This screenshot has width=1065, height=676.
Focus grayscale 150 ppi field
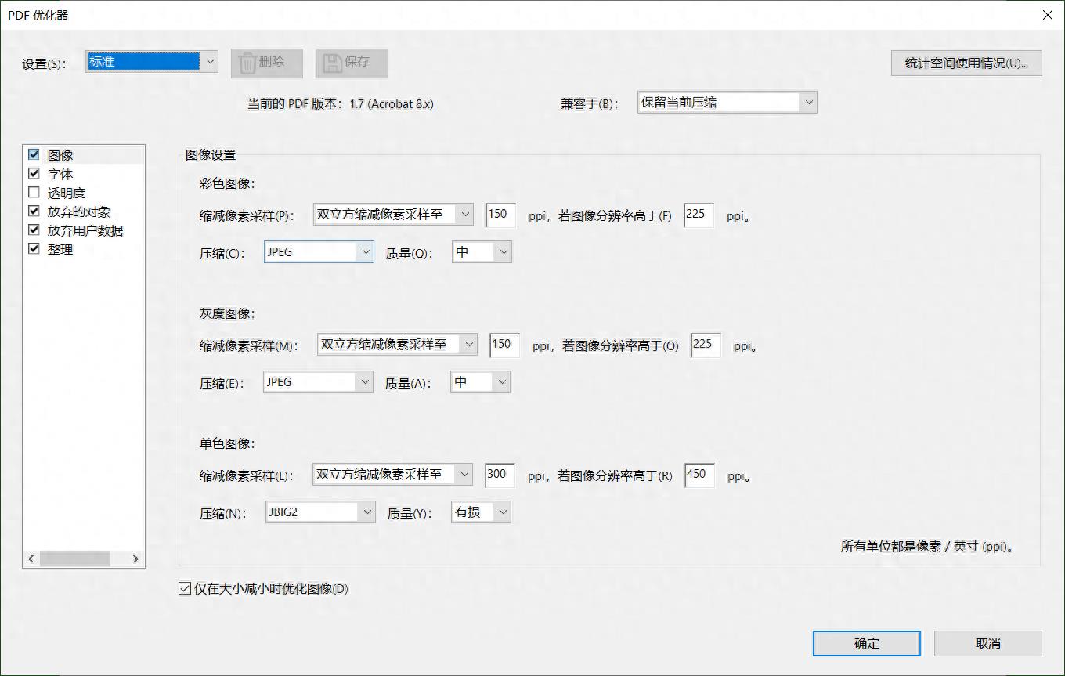[504, 345]
